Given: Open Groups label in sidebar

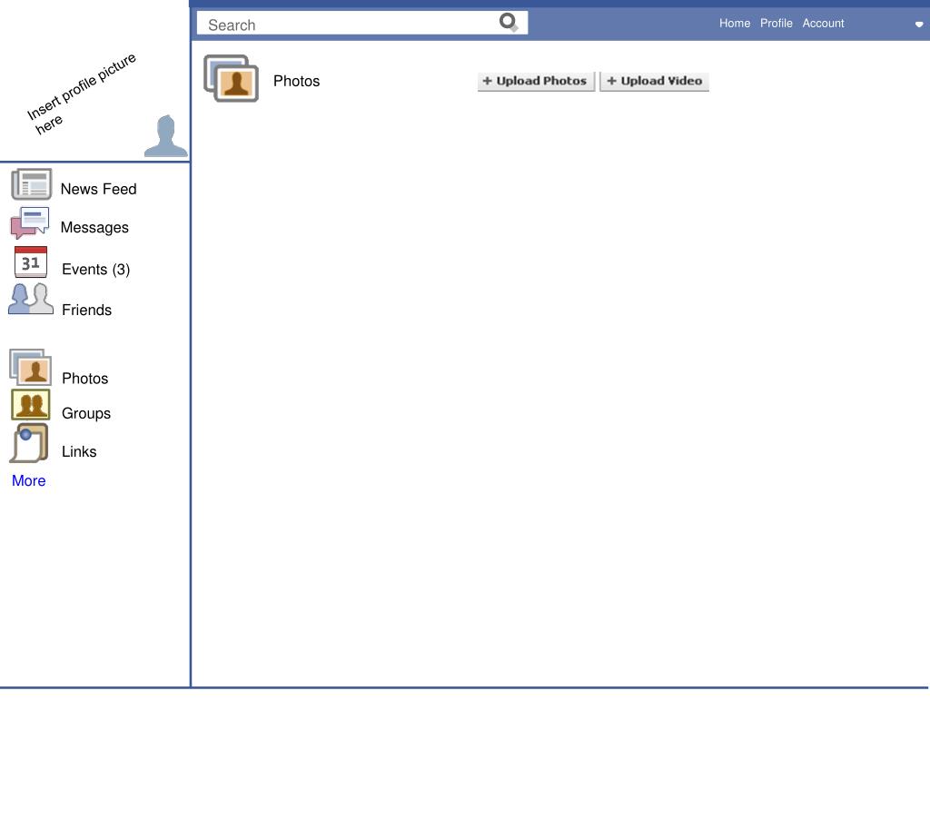Looking at the screenshot, I should (x=86, y=413).
